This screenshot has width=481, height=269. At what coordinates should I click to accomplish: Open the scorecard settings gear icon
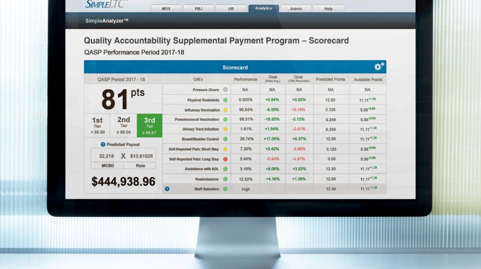click(x=378, y=67)
